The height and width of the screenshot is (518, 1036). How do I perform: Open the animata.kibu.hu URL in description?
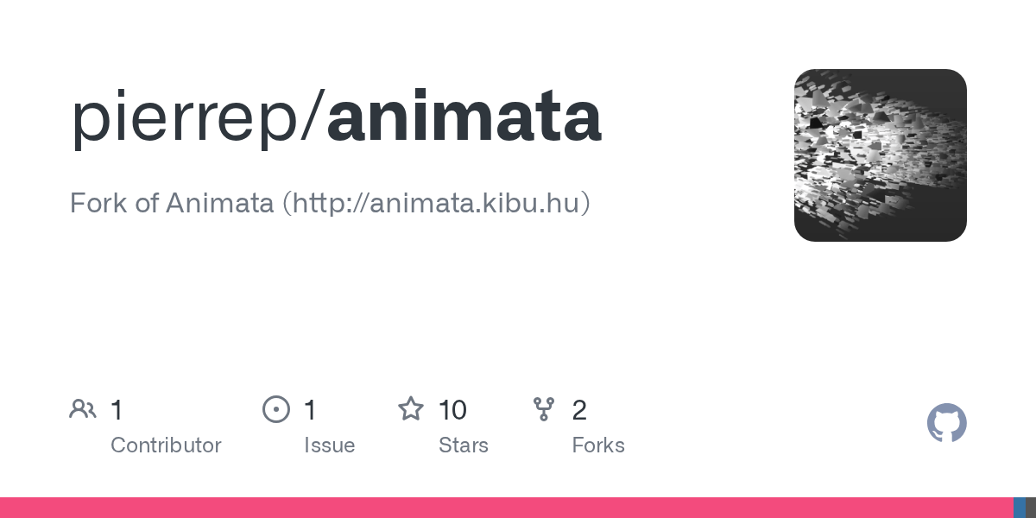click(x=436, y=203)
